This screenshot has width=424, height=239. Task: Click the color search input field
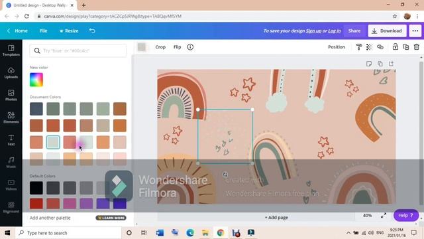[78, 50]
